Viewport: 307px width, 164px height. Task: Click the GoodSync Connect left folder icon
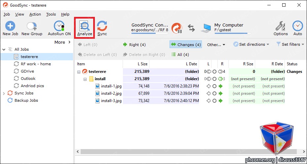pos(177,28)
